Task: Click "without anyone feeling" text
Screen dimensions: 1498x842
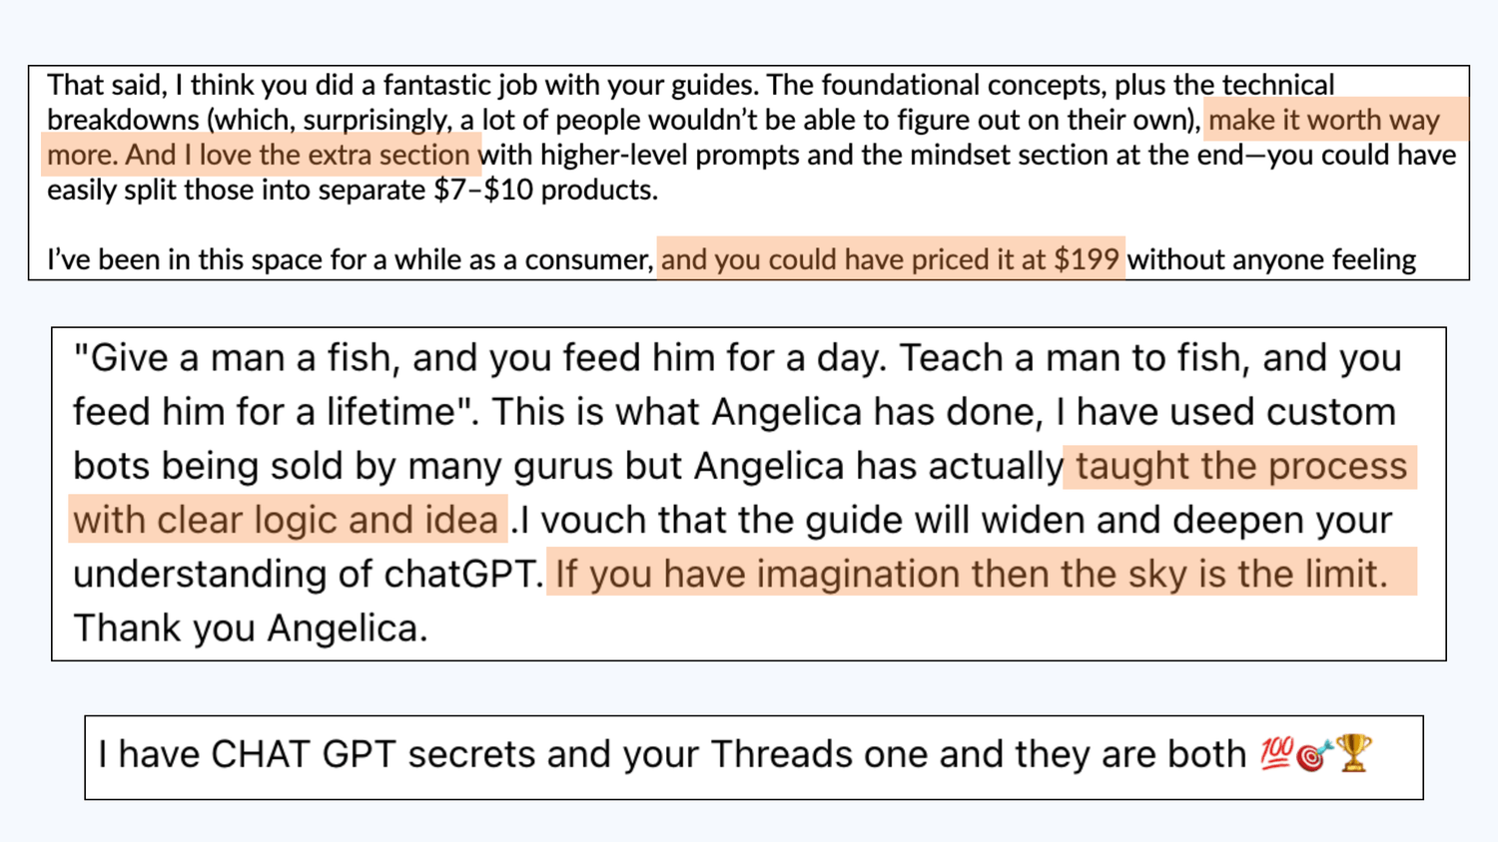Action: [x=1271, y=259]
